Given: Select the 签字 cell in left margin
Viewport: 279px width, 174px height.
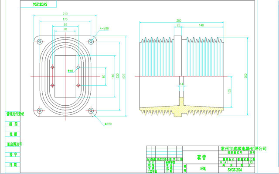Looking at the screenshot, I should click(13, 154).
